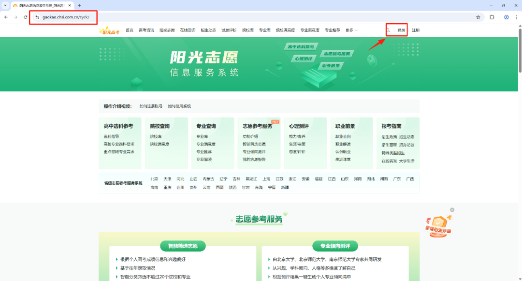Open a new browser tab

(79, 5)
